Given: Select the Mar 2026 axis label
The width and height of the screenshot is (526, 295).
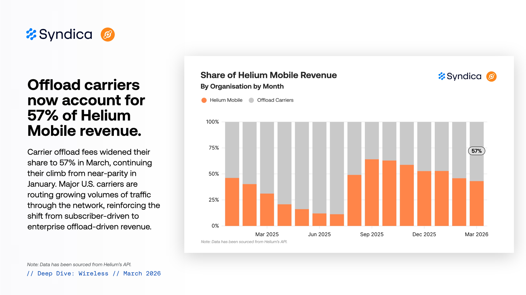Looking at the screenshot, I should [476, 234].
